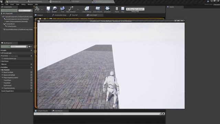Switch to the Compiler Results tab
The image size is (220, 124).
point(42,111)
